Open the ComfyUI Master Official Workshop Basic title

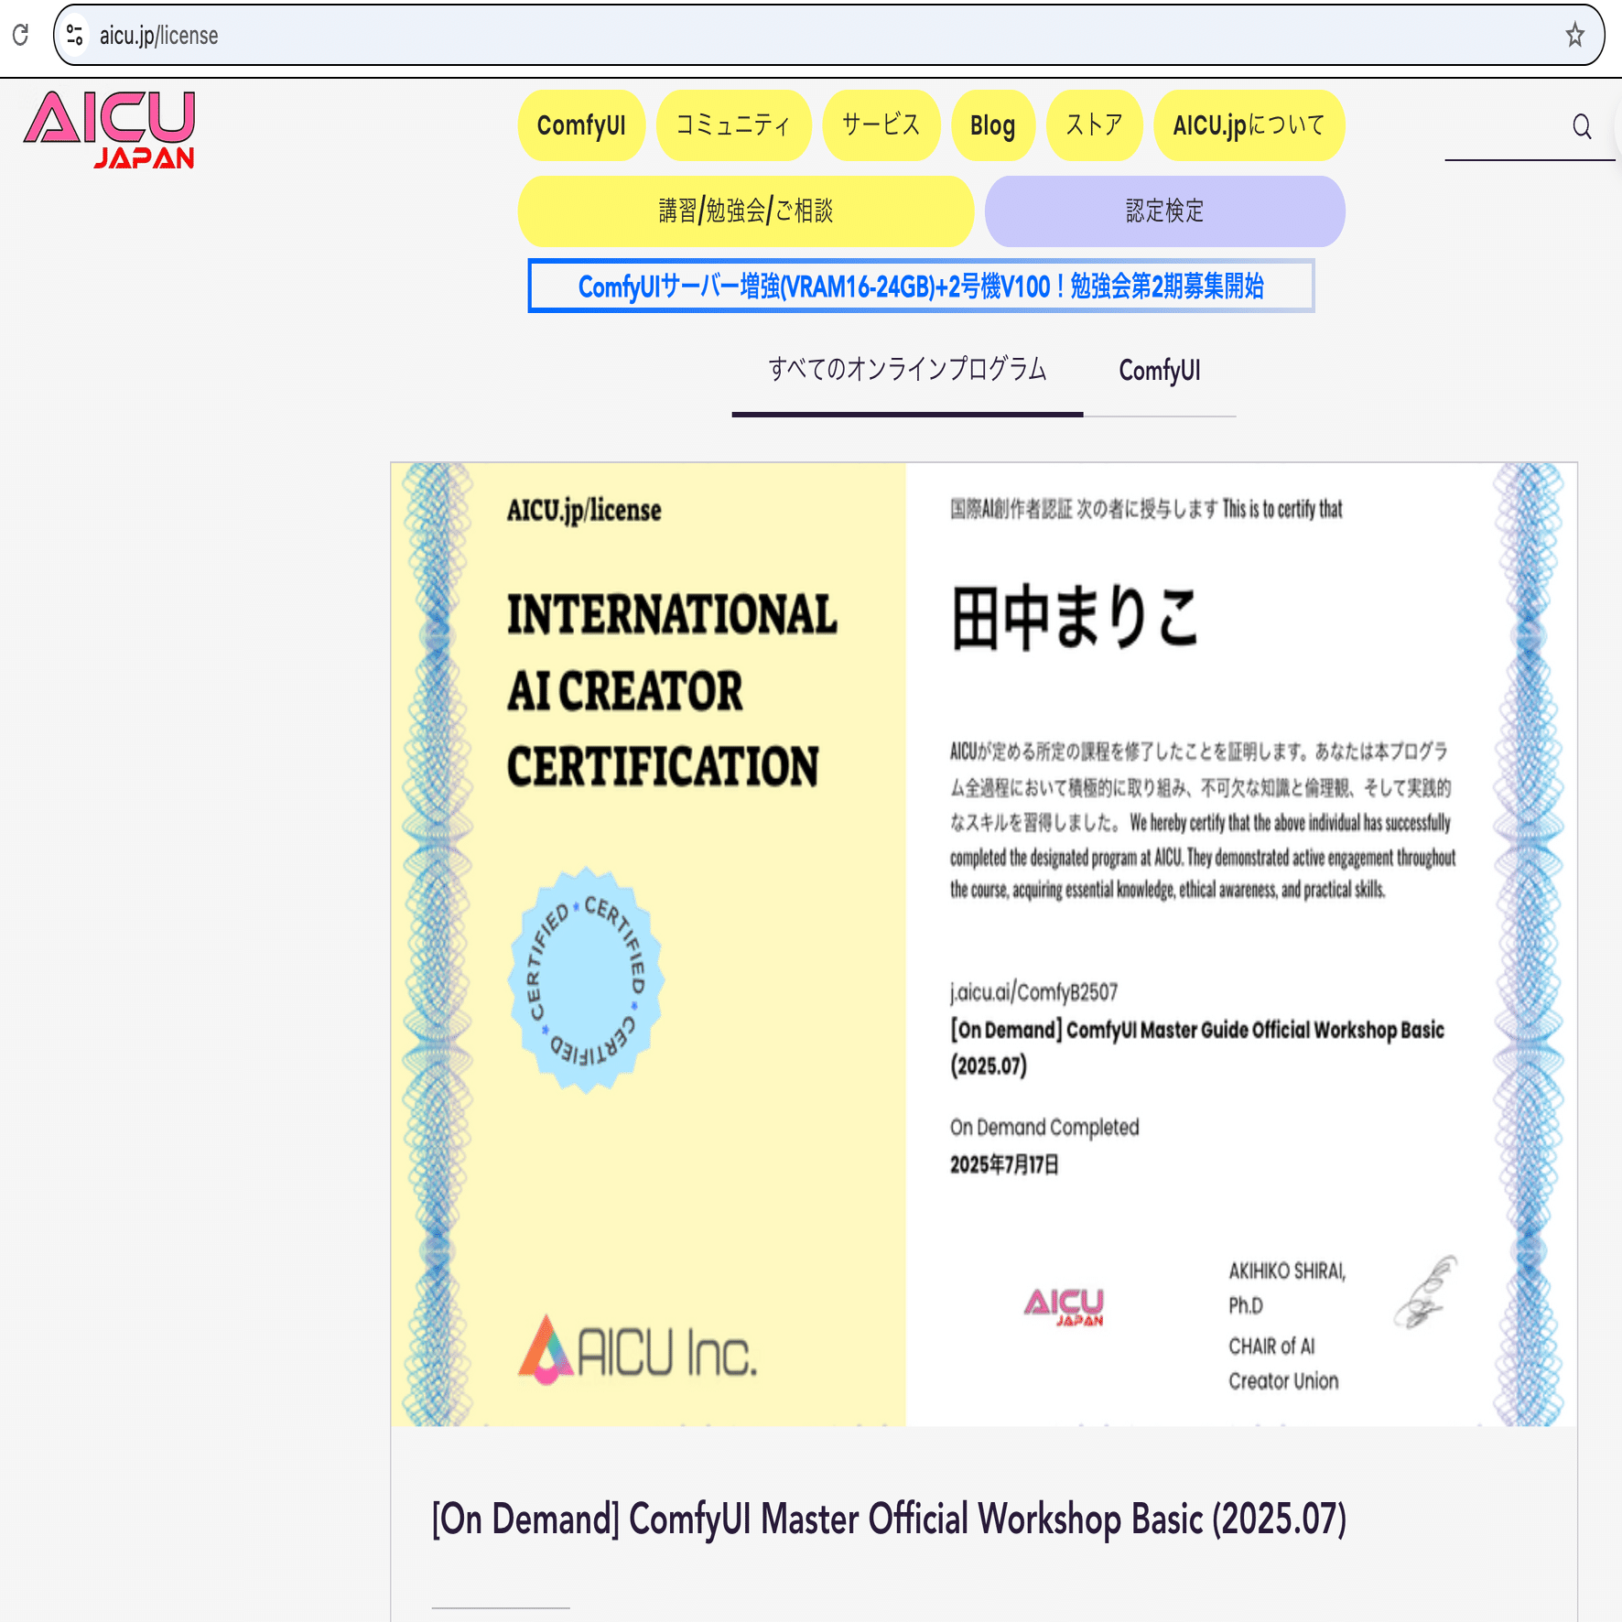(889, 1519)
